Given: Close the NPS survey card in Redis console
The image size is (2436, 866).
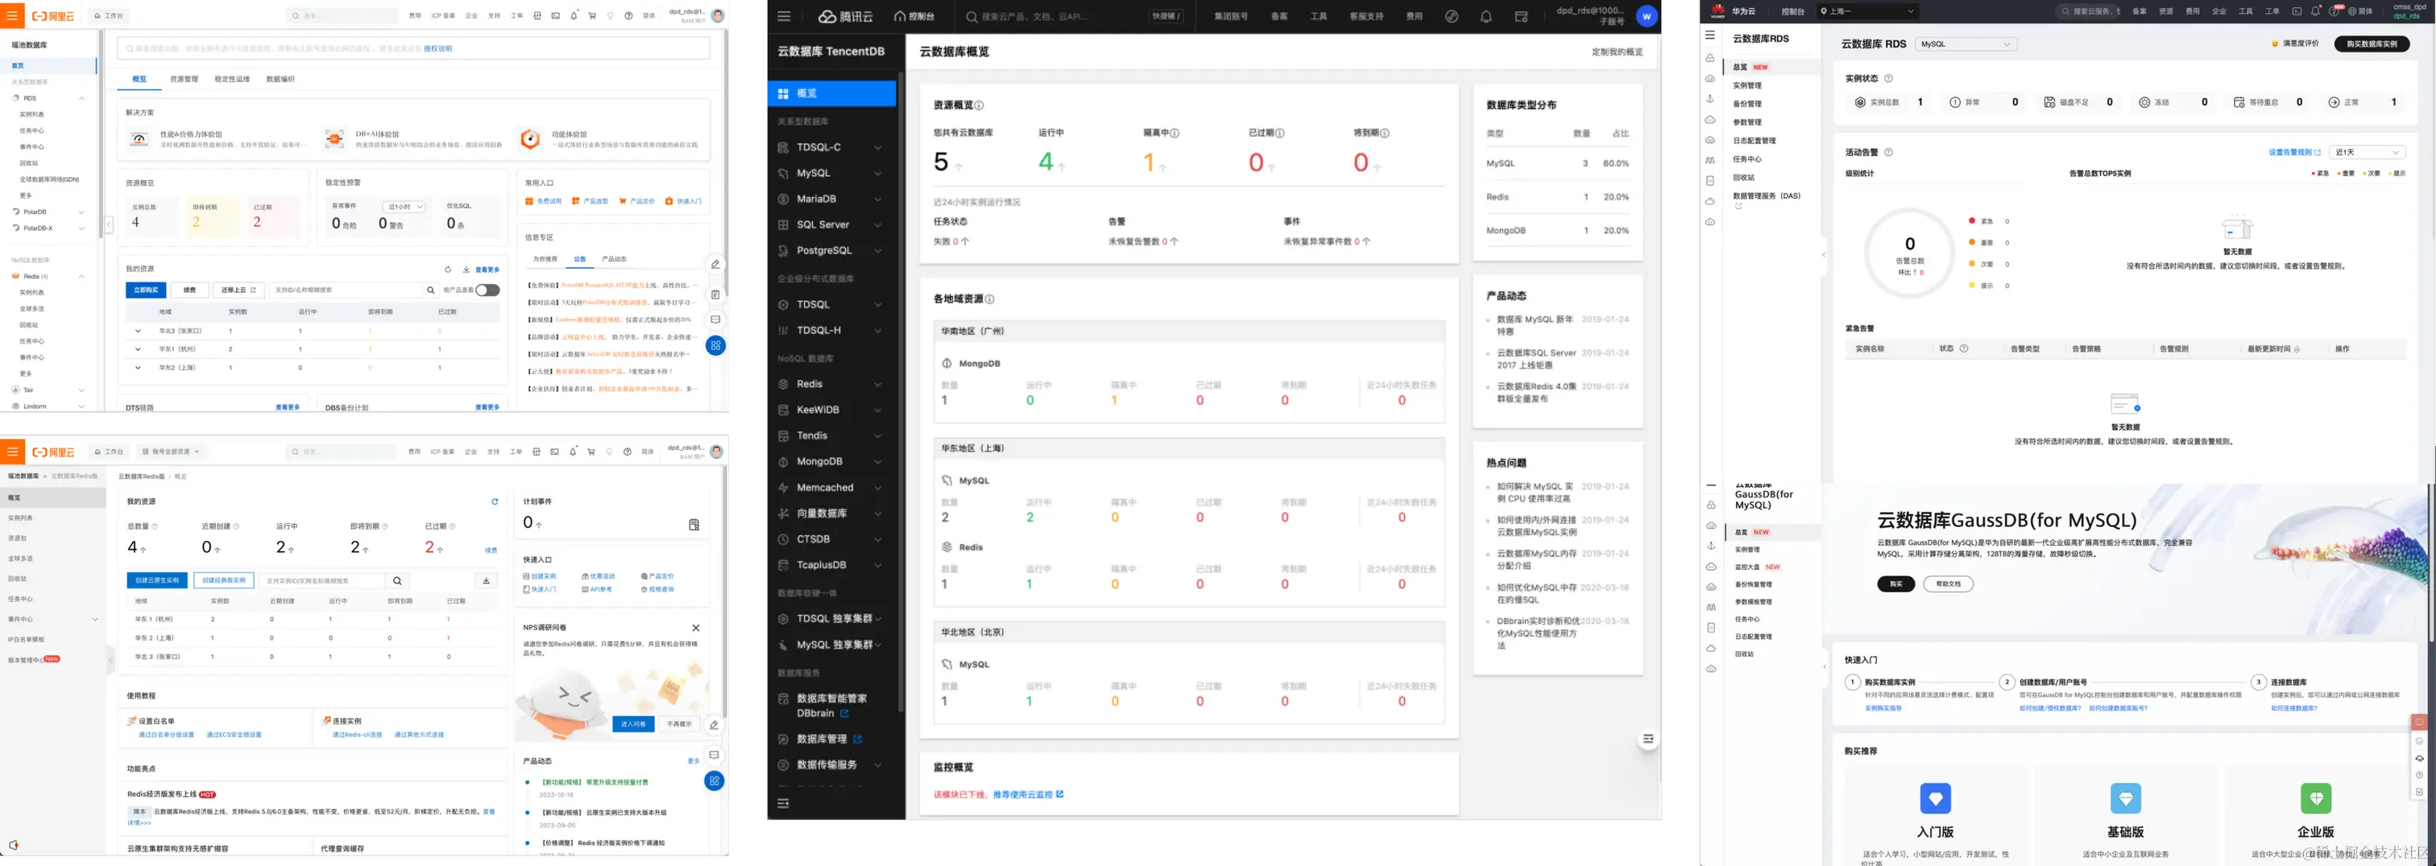Looking at the screenshot, I should point(696,628).
